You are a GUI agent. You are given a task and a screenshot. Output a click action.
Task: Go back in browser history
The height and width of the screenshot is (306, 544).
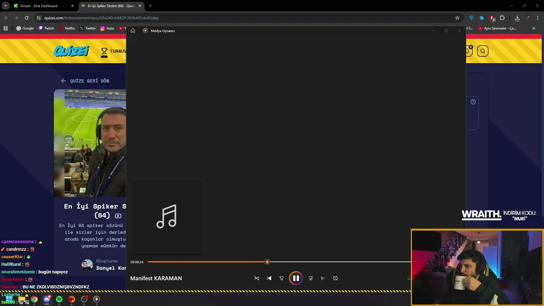point(6,18)
